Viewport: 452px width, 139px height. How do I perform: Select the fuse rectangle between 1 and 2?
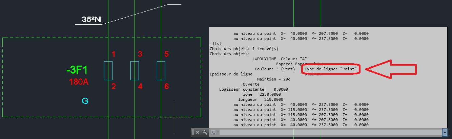point(108,71)
